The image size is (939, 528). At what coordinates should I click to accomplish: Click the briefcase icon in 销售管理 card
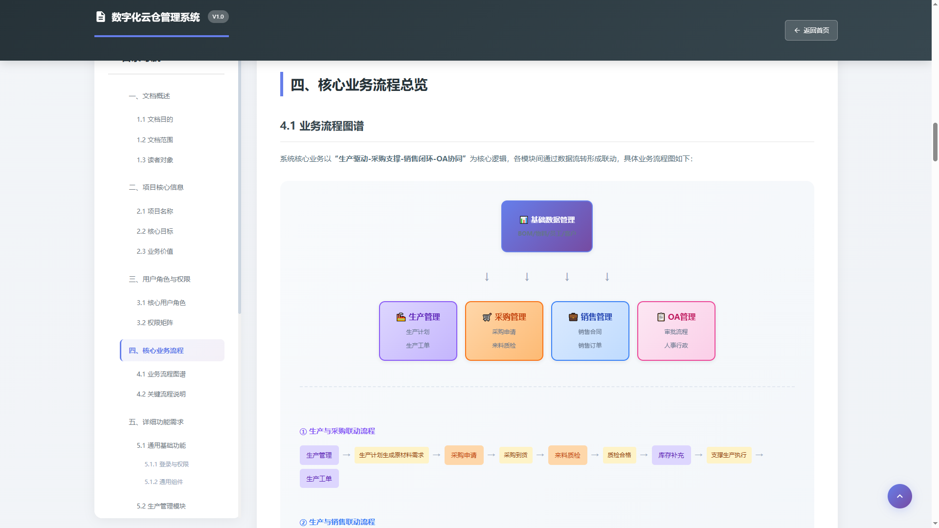point(573,317)
